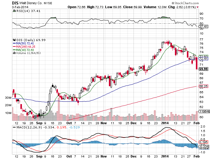The height and width of the screenshot is (159, 210).
Task: Click the 'Chg -2.62 (-3.61%)' value
Action: click(182, 7)
